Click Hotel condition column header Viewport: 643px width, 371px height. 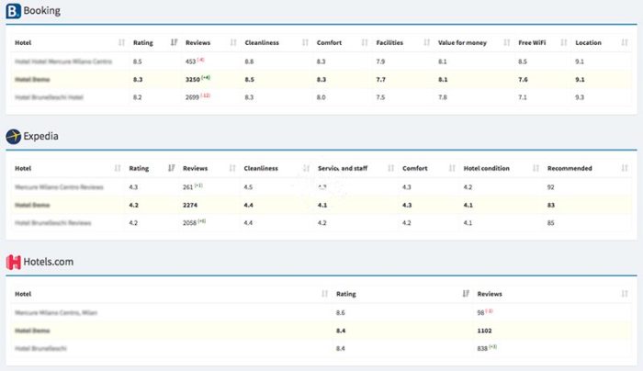[486, 168]
